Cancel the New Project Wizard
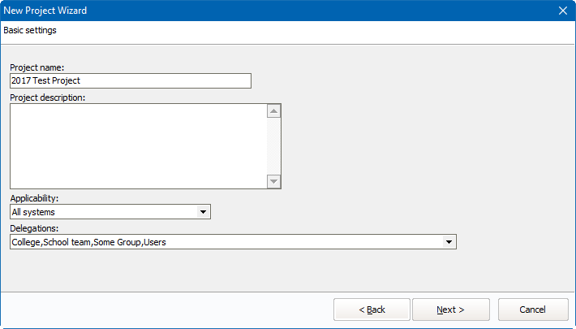 [532, 310]
